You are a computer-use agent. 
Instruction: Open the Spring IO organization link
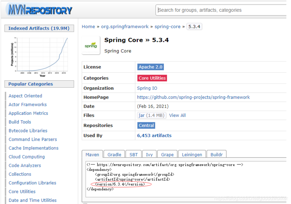147,88
